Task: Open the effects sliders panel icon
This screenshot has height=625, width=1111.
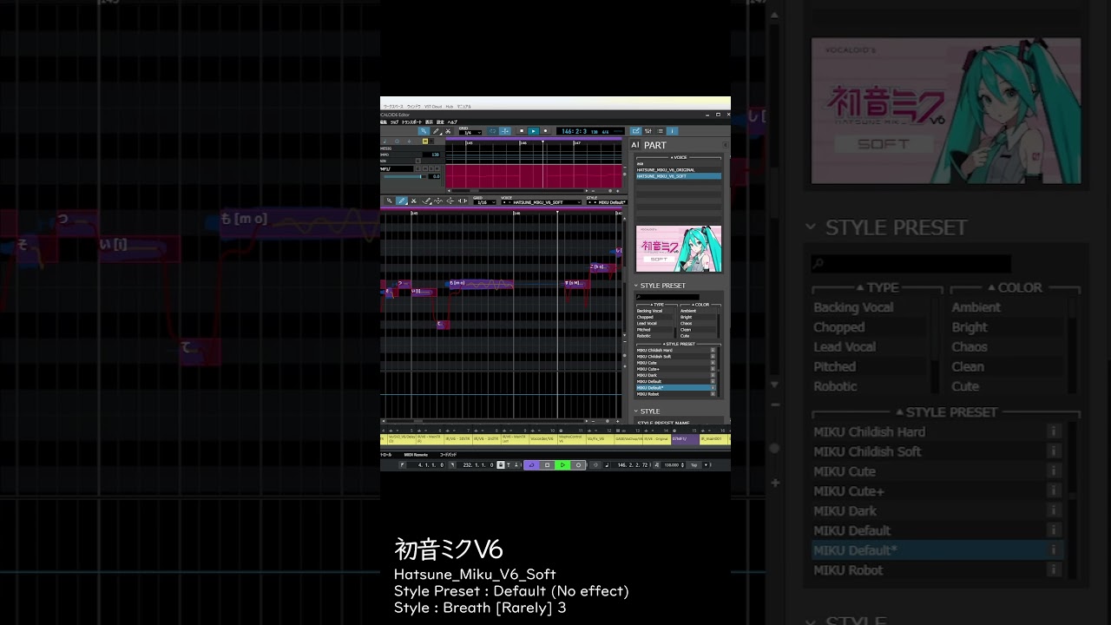Action: pyautogui.click(x=648, y=131)
